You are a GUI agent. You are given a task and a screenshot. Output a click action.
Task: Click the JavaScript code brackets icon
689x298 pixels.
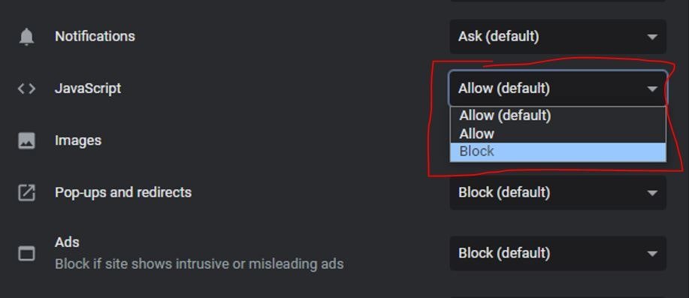click(x=26, y=89)
